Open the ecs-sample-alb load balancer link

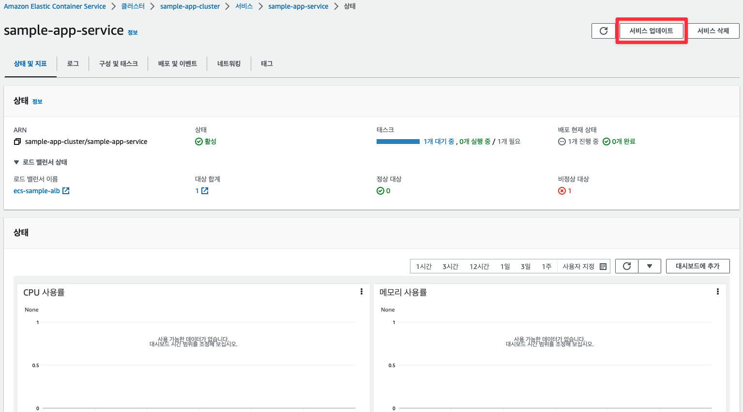click(37, 191)
